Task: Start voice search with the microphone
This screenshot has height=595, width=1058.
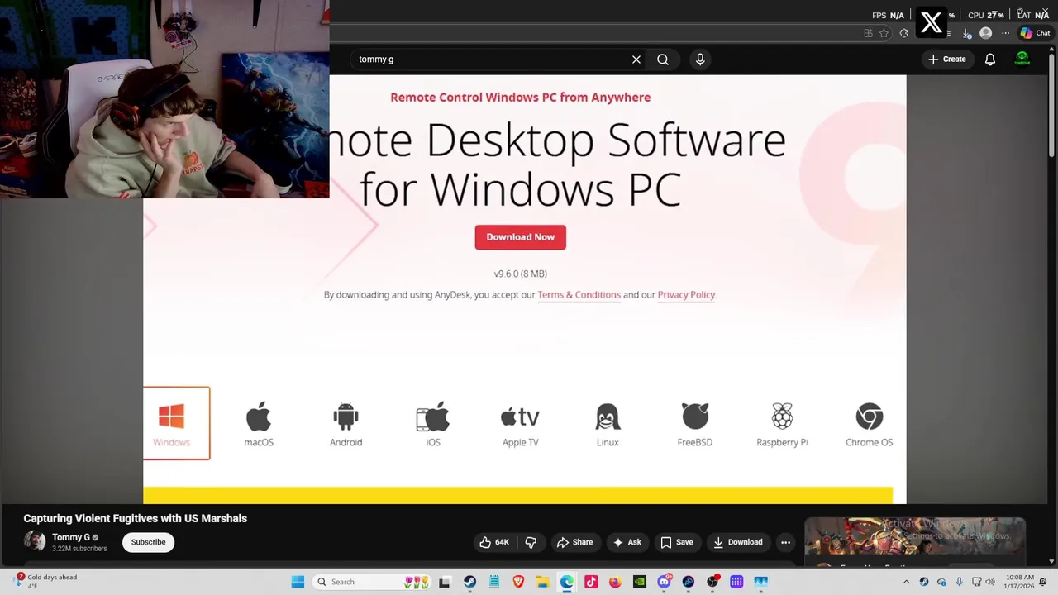Action: tap(700, 59)
